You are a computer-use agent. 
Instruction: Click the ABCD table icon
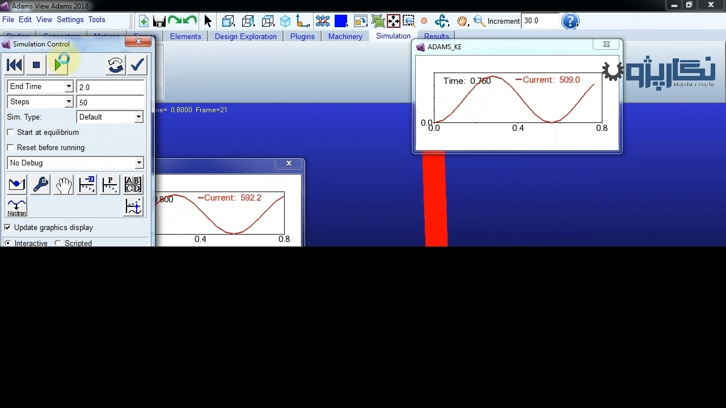click(133, 185)
